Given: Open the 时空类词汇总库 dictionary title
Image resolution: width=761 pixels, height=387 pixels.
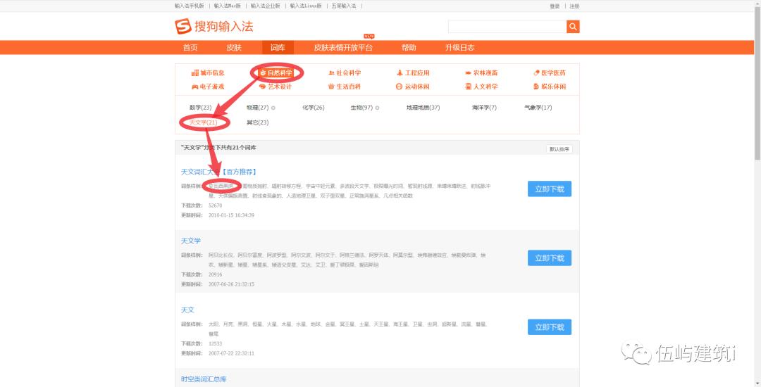Looking at the screenshot, I should [204, 379].
